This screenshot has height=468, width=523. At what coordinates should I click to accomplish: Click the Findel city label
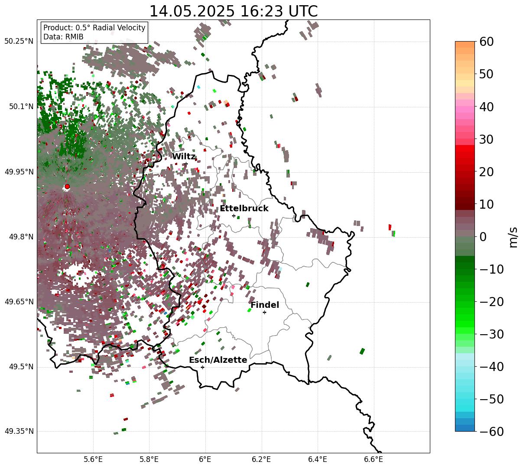265,305
